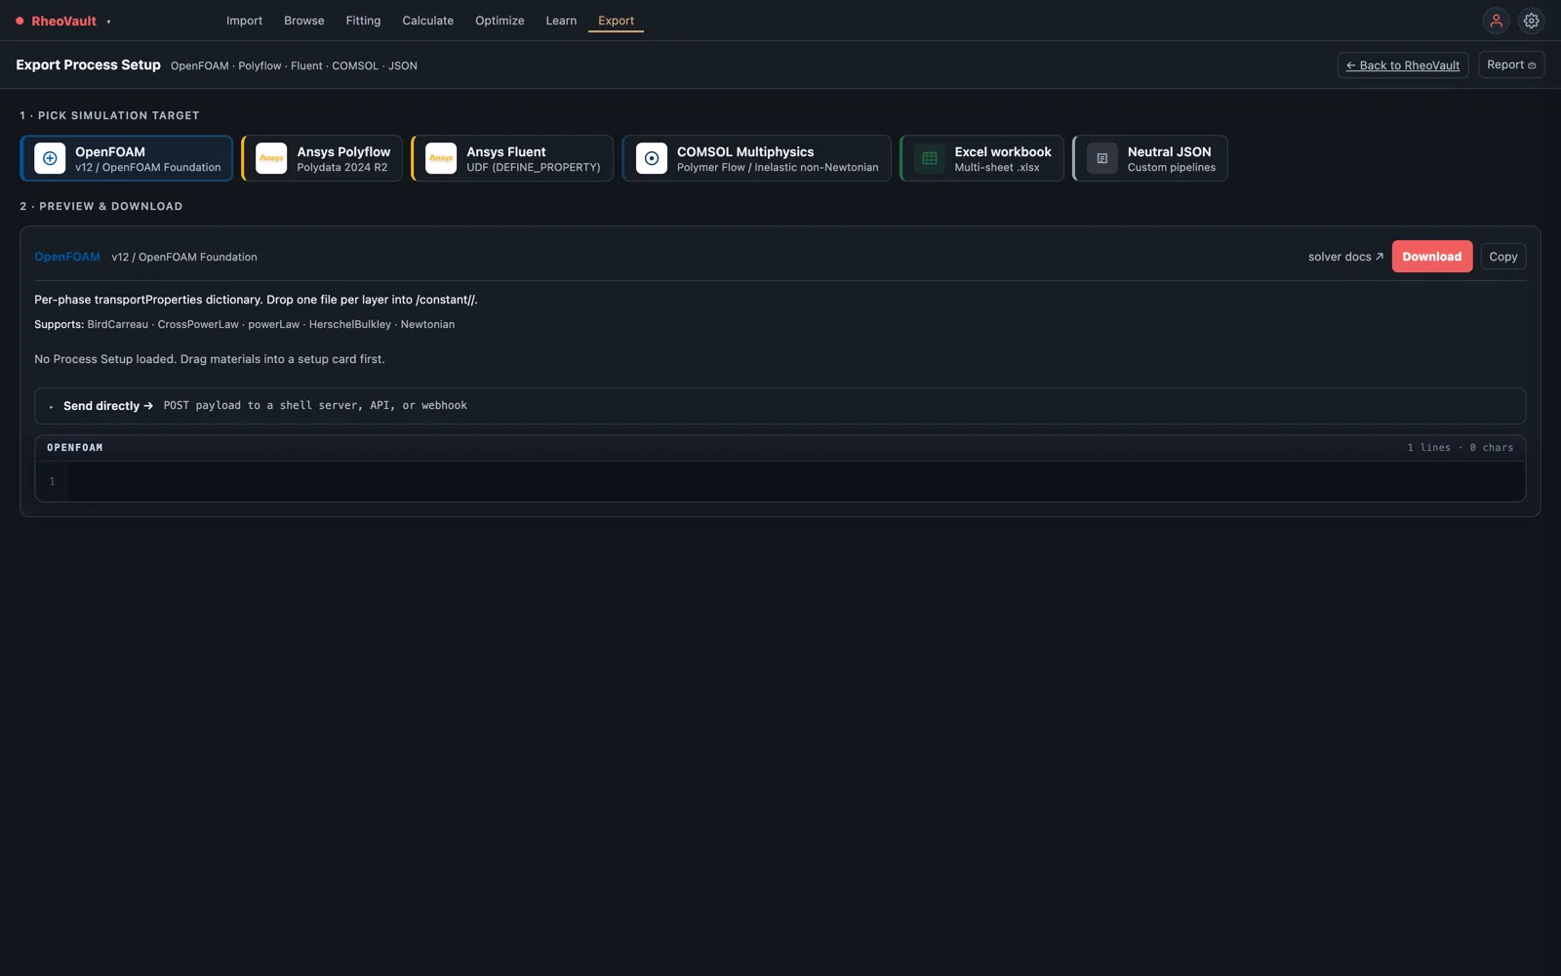Choose the COMSOL Multiphysics target card
The height and width of the screenshot is (976, 1561).
tap(756, 158)
